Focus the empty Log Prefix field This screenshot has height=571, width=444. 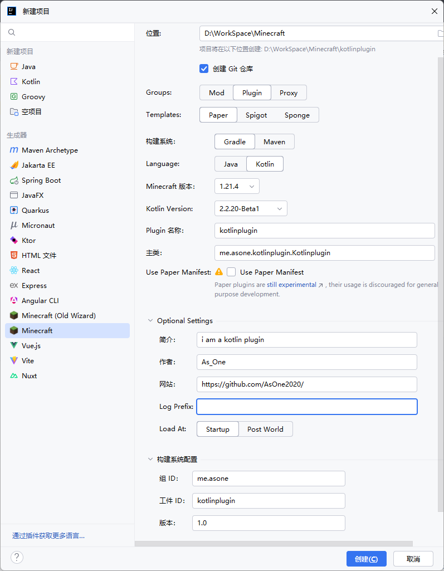tap(307, 407)
